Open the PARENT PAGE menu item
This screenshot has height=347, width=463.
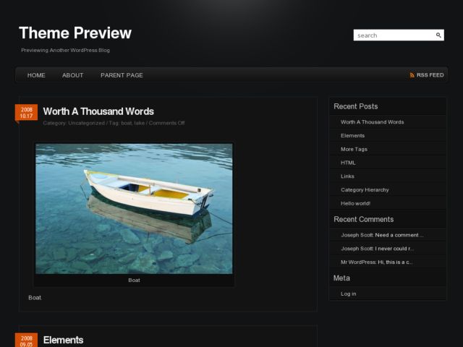tap(122, 75)
